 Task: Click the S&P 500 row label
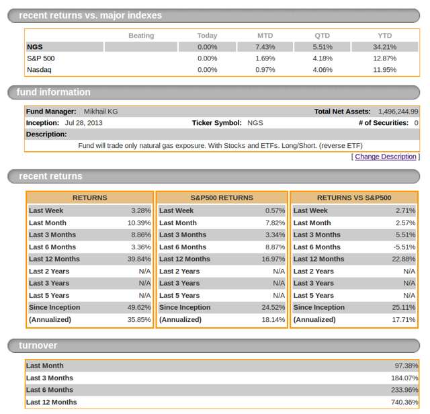(41, 58)
